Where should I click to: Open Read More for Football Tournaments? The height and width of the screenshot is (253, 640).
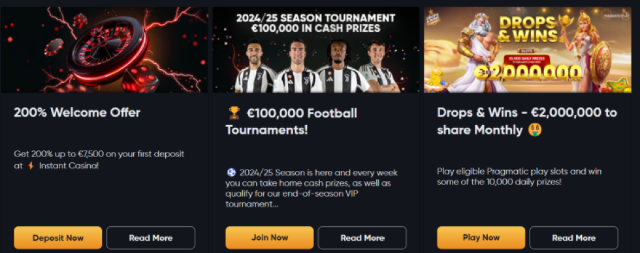click(x=362, y=237)
